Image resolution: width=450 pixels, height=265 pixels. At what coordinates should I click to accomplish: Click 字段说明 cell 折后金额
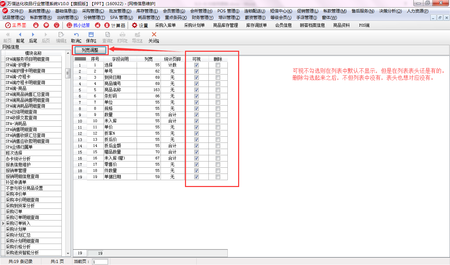point(120,146)
